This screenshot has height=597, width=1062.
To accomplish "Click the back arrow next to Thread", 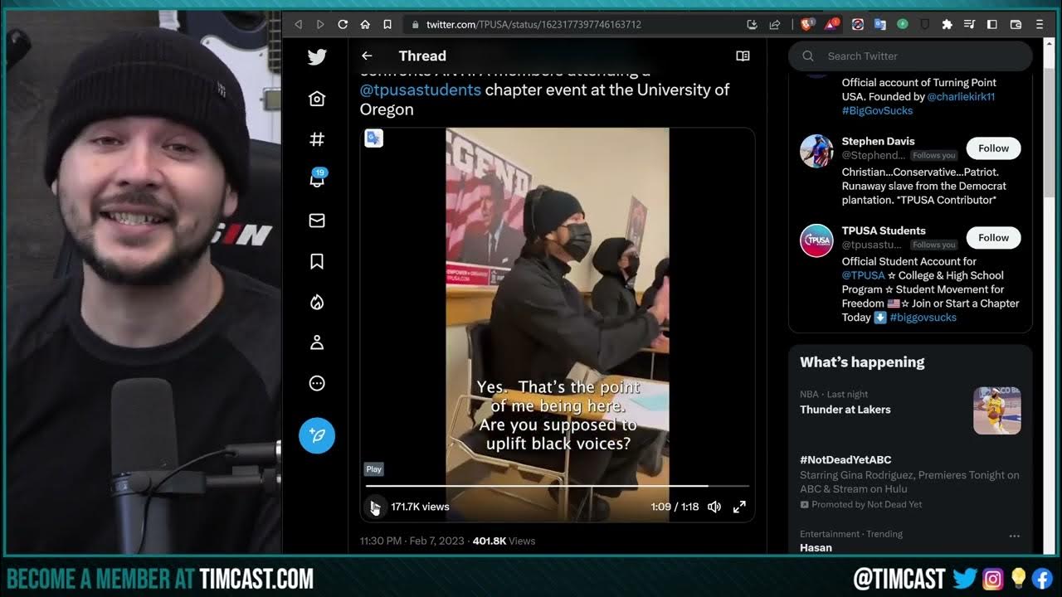I will (367, 56).
